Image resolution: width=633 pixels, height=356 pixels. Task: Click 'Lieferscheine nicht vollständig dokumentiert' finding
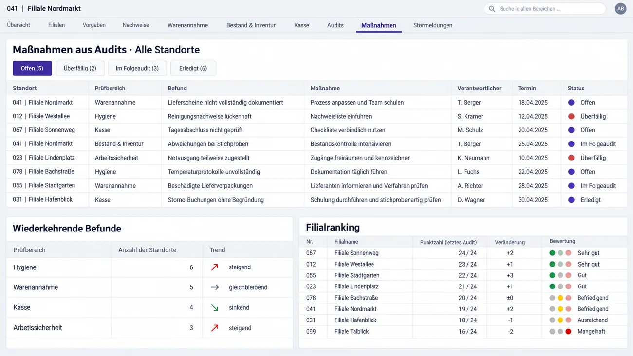click(x=225, y=103)
